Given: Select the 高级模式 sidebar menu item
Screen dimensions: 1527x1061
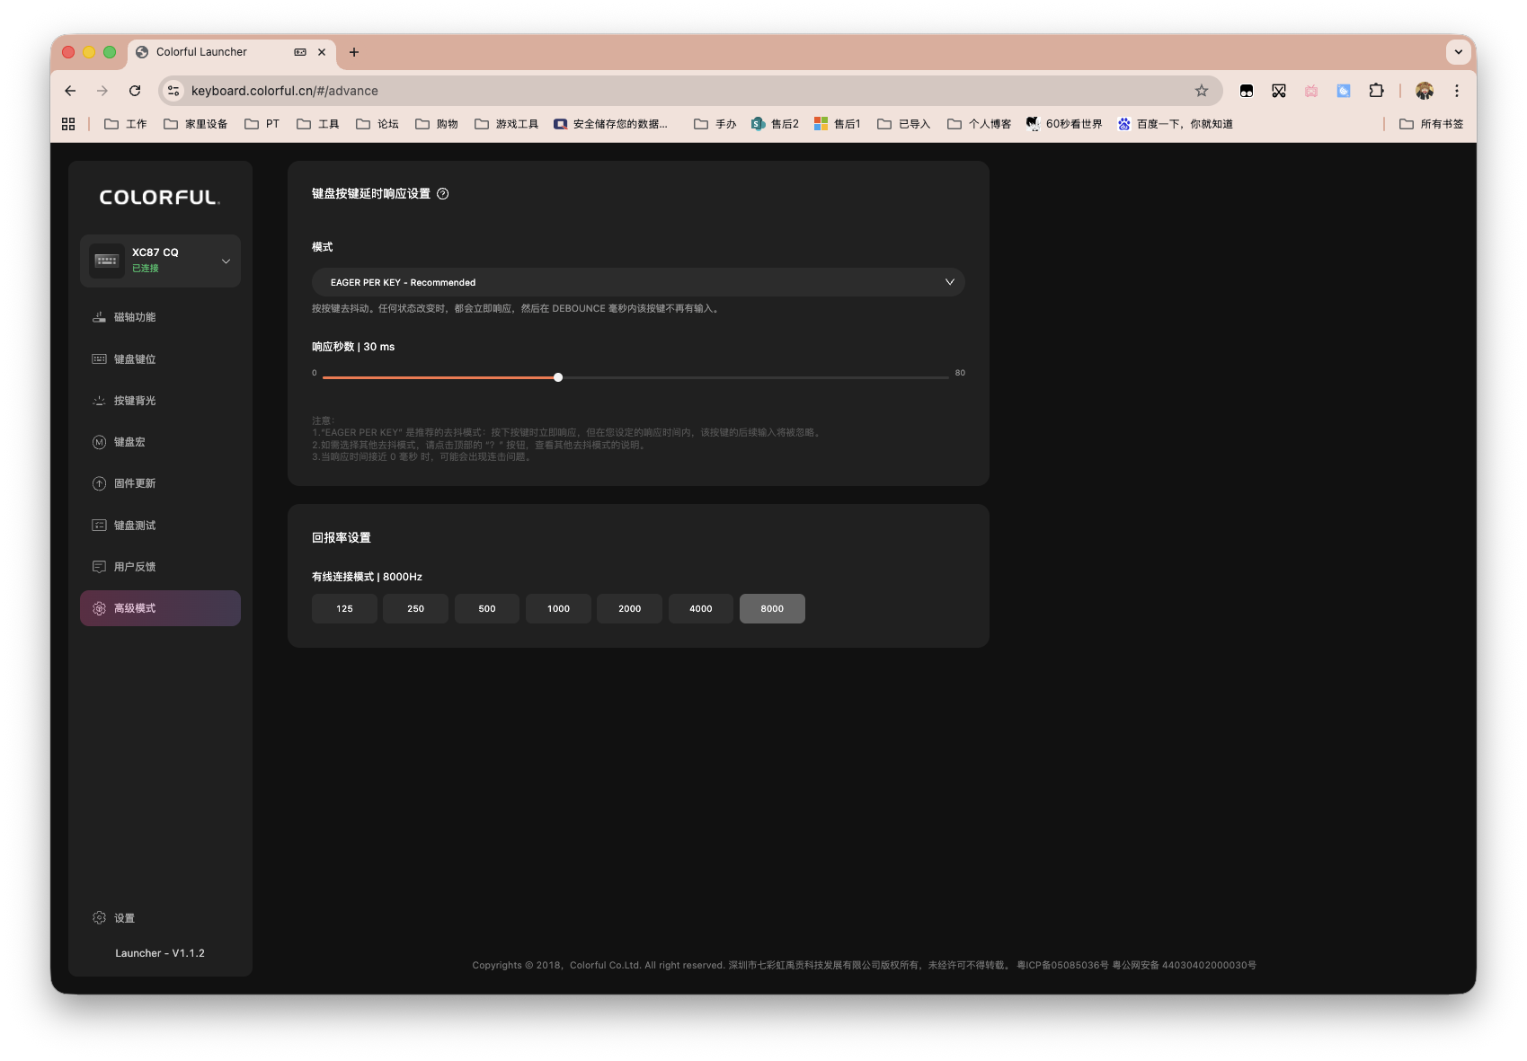Looking at the screenshot, I should click(x=160, y=608).
